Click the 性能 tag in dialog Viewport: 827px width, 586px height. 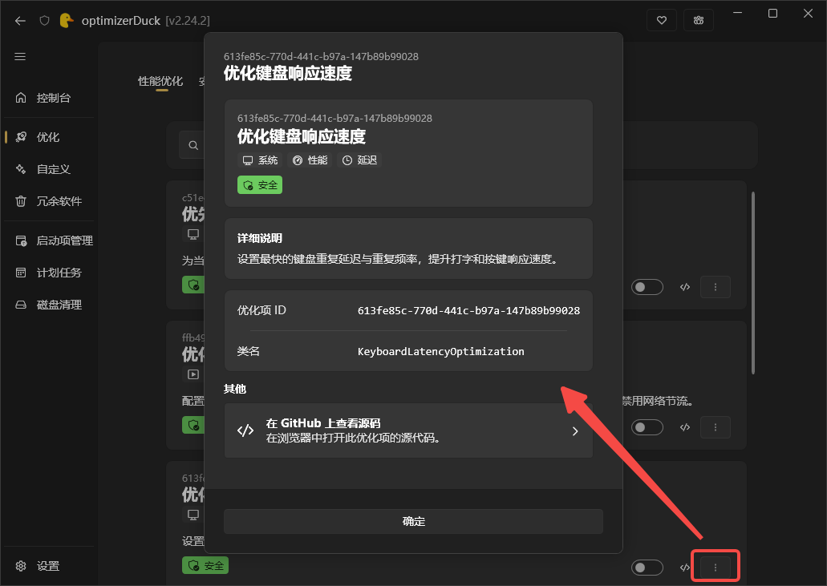coord(310,160)
